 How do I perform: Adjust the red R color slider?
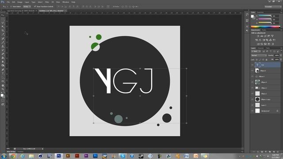[x=265, y=16]
